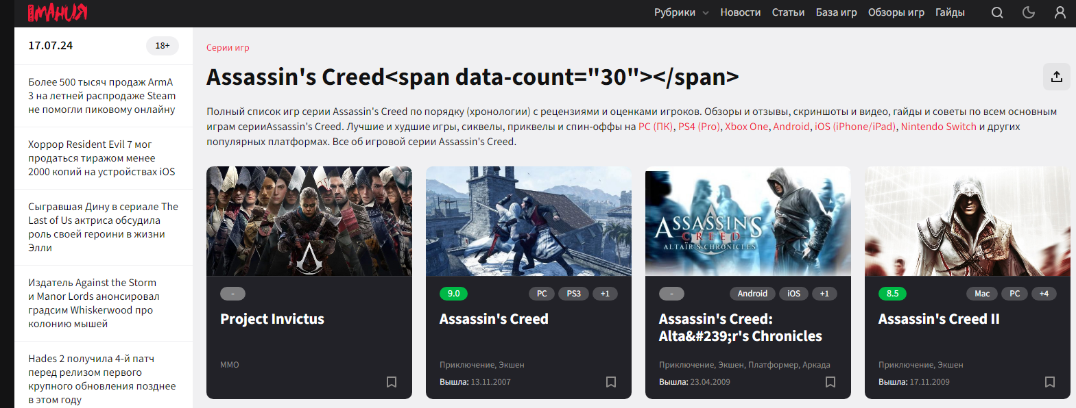Screen dimensions: 1076x408
Task: Read the Hades 2 patch news
Action: (x=102, y=379)
